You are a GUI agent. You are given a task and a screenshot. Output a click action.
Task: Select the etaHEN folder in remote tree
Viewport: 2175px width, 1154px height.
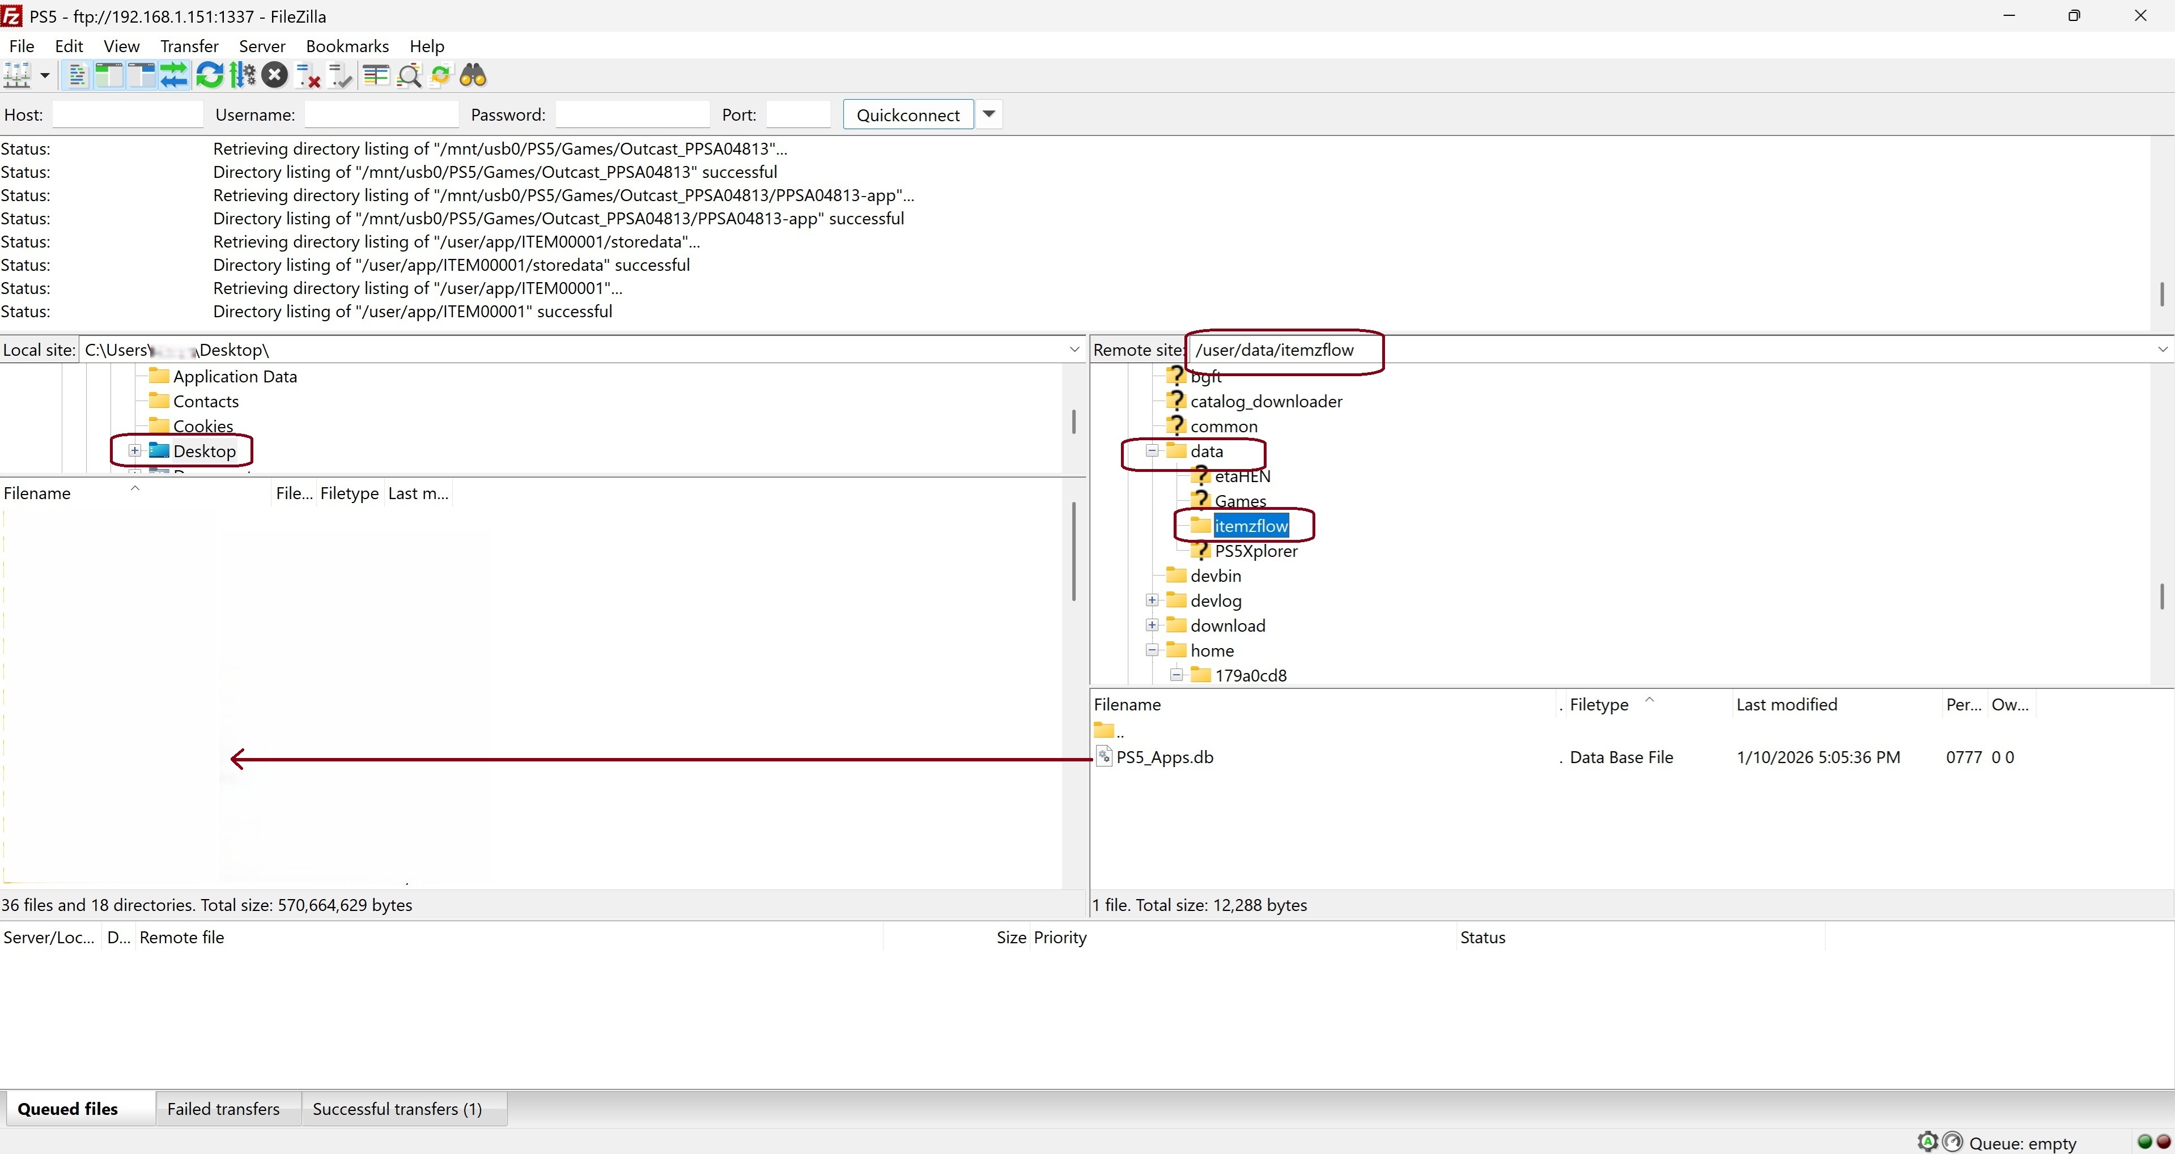pyautogui.click(x=1242, y=476)
